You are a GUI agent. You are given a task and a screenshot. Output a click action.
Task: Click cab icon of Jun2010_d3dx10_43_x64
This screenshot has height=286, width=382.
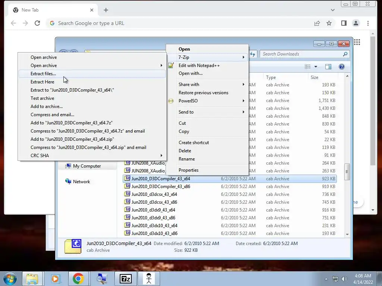(x=127, y=225)
